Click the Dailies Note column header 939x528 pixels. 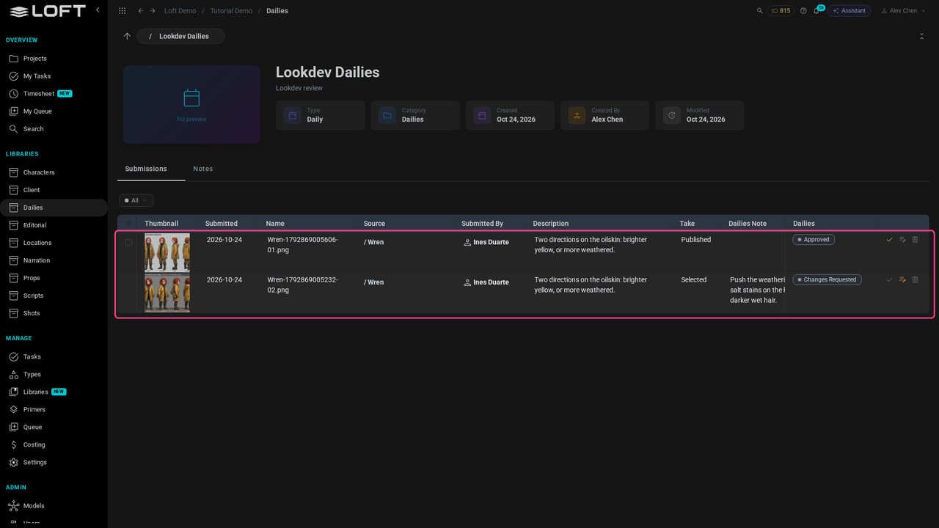748,224
